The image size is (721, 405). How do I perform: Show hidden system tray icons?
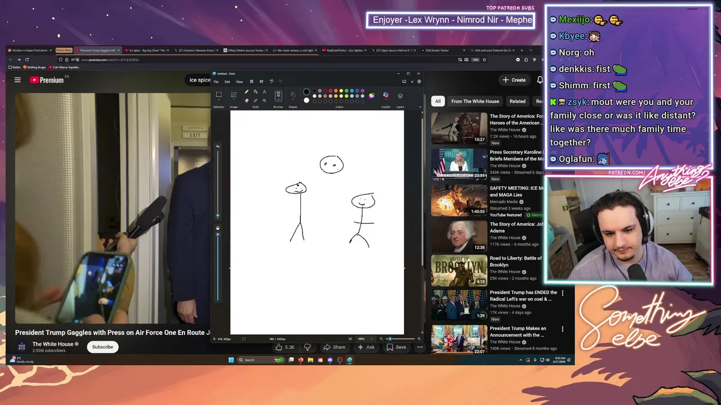[520, 359]
